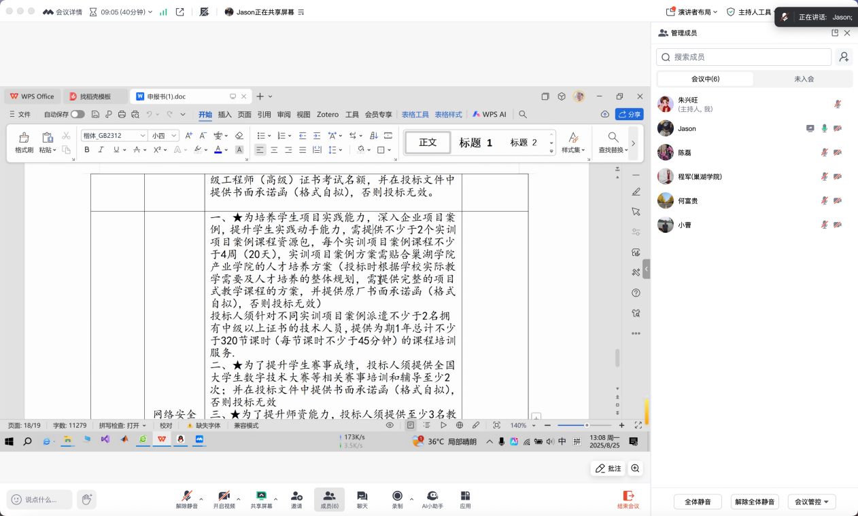The height and width of the screenshot is (516, 858).
Task: Toggle bold formatting in WPS ribbon
Action: pyautogui.click(x=87, y=149)
